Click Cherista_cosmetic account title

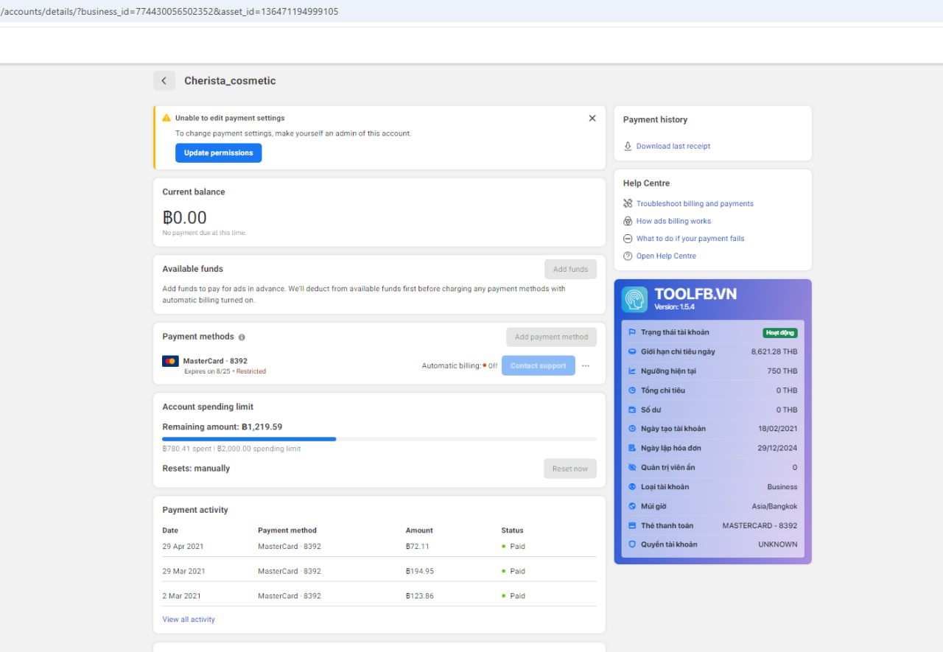pyautogui.click(x=230, y=81)
